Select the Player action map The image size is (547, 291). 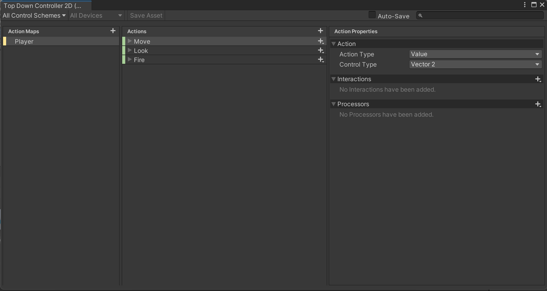24,41
